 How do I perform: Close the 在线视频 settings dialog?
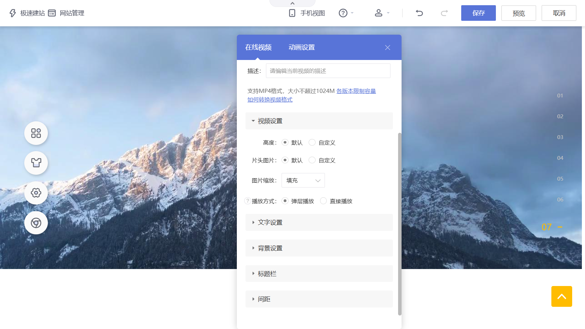coord(388,47)
